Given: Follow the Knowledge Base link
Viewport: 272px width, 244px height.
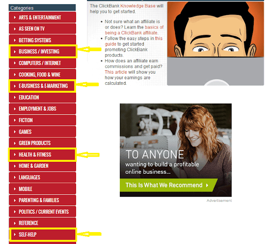Looking at the screenshot, I should click(138, 6).
